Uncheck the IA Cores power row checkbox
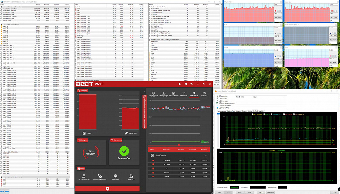Screen dimensions: 340x194 (x=153, y=164)
